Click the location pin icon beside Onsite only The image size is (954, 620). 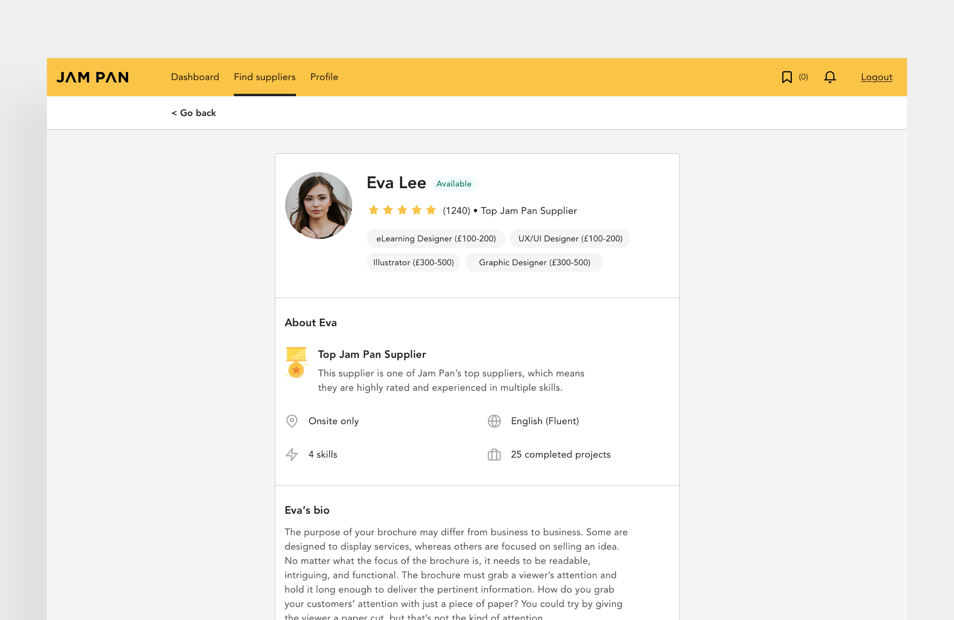click(292, 421)
